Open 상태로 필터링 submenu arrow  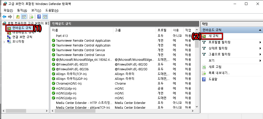[260, 48]
